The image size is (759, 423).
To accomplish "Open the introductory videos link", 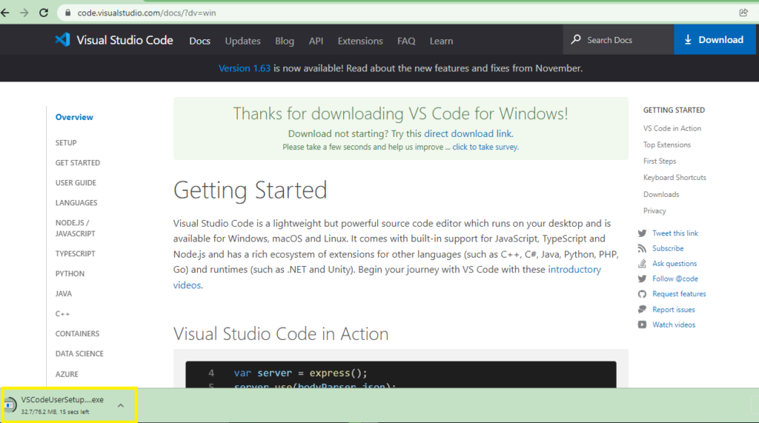I will (x=387, y=277).
